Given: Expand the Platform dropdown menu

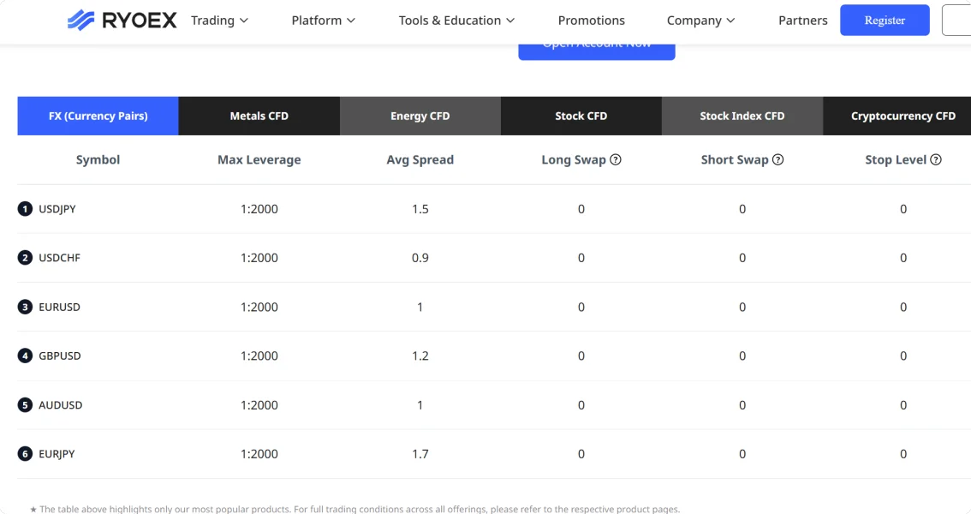Looking at the screenshot, I should 324,21.
